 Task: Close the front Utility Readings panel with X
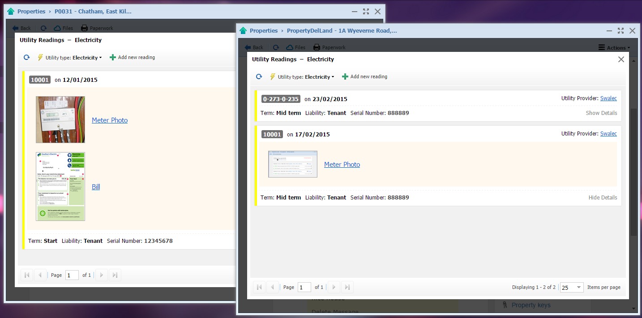(x=621, y=59)
